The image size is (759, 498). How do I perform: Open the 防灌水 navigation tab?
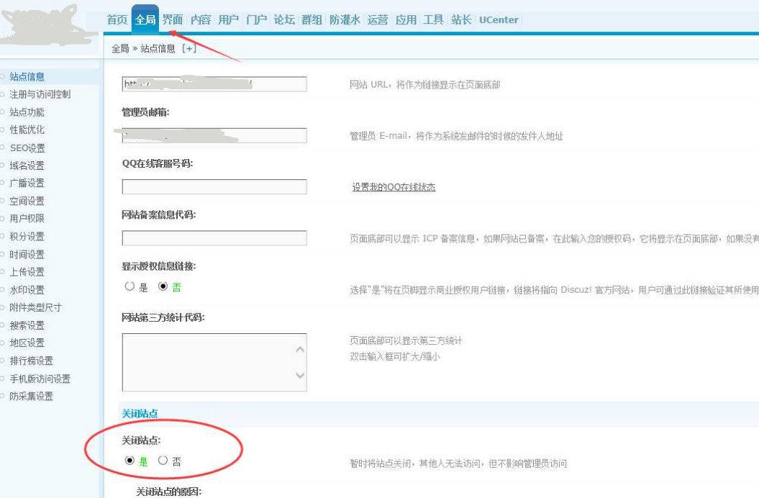point(345,20)
